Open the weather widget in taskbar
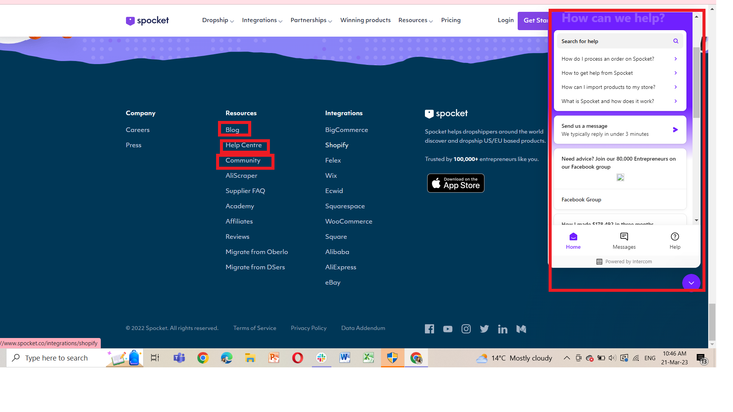The width and height of the screenshot is (733, 412). [514, 358]
